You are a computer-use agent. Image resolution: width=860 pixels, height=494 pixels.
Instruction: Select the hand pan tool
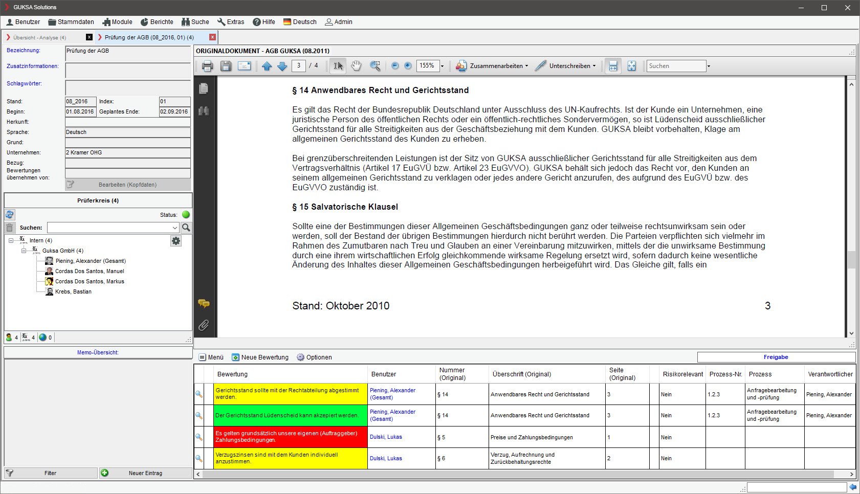357,66
